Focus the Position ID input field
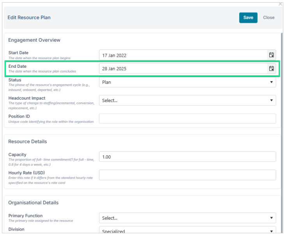 coord(187,118)
